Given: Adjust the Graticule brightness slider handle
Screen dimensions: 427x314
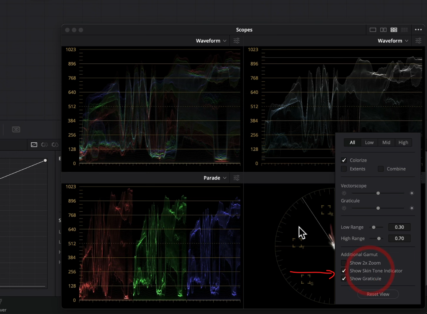Looking at the screenshot, I should point(378,208).
